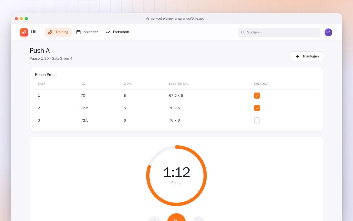Start the pause timer with the orange play button

[x=176, y=217]
